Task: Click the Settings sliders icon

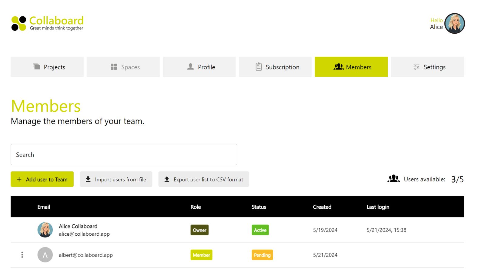Action: [x=416, y=67]
